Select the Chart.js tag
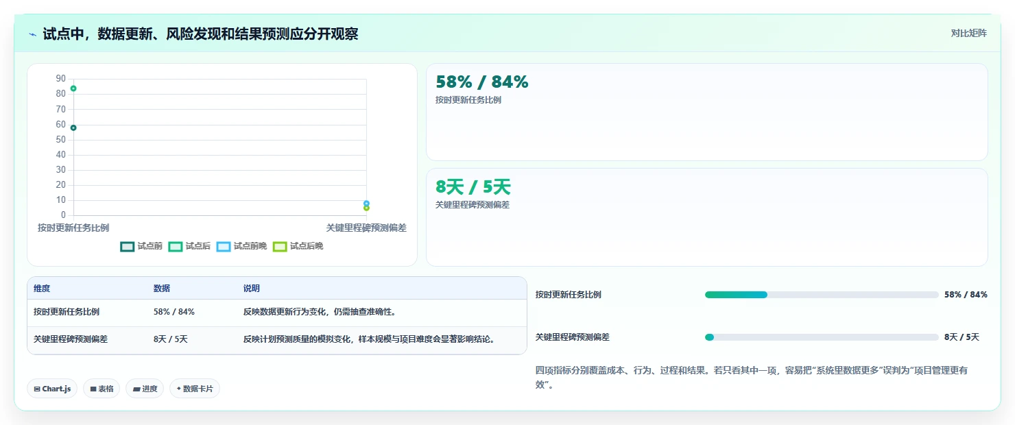Screen dimensions: 1015x425 [x=53, y=389]
